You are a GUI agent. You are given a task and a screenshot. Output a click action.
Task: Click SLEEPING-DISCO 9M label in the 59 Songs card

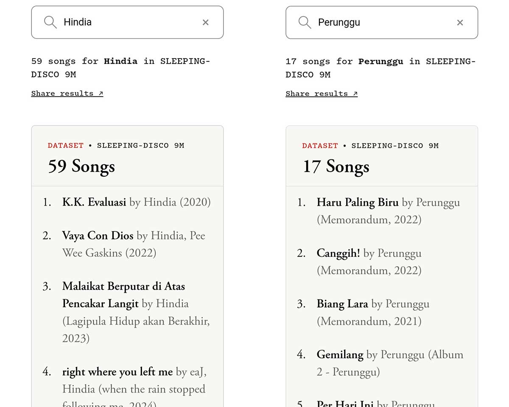pos(141,145)
